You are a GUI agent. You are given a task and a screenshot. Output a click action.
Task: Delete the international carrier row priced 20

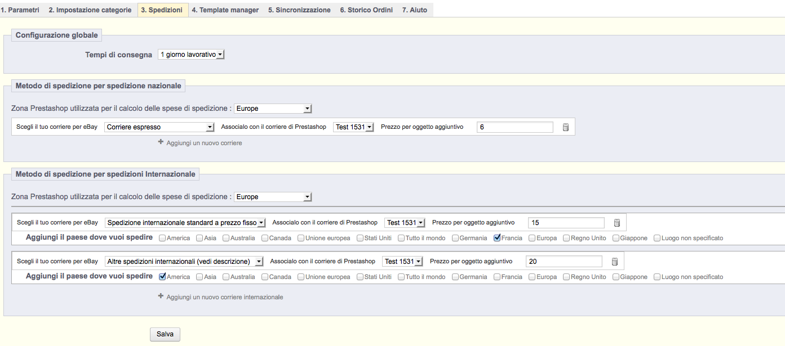click(615, 261)
